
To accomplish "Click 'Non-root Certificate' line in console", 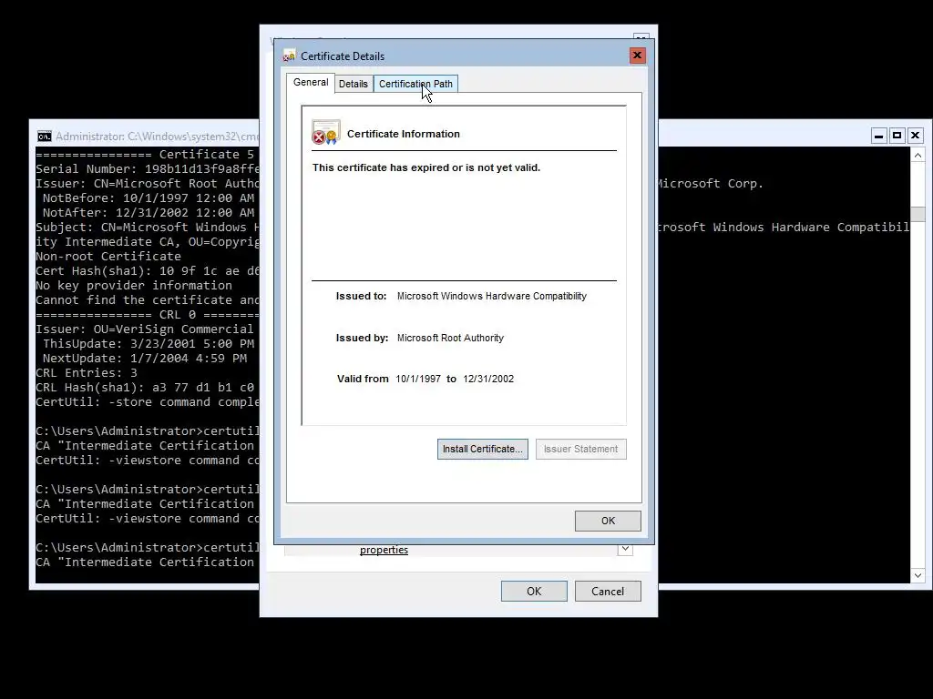I will (x=108, y=256).
